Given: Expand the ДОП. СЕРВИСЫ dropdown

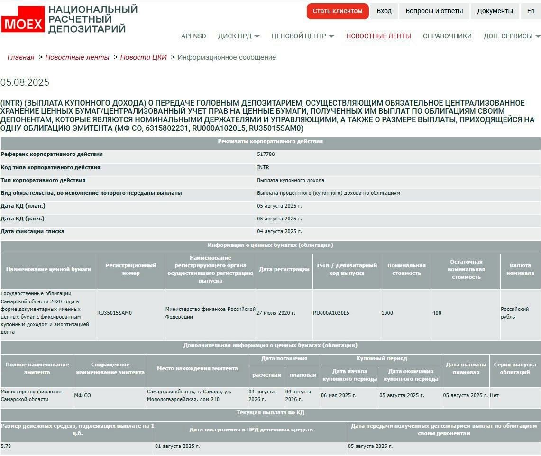Looking at the screenshot, I should 512,36.
